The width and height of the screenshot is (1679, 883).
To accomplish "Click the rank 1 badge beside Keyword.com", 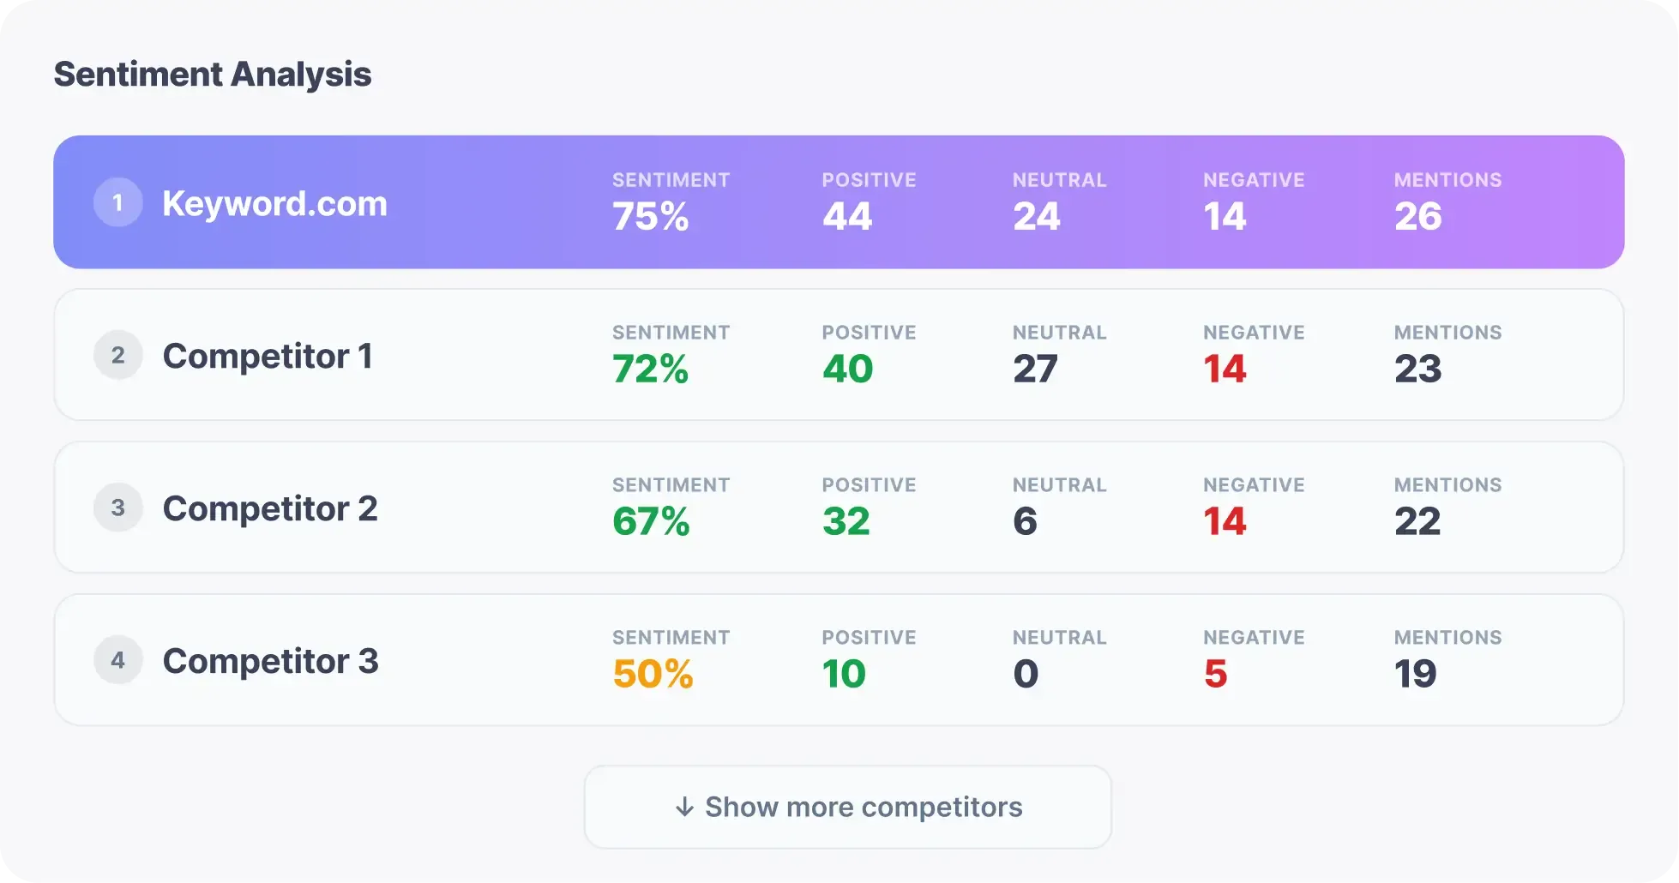I will (117, 201).
